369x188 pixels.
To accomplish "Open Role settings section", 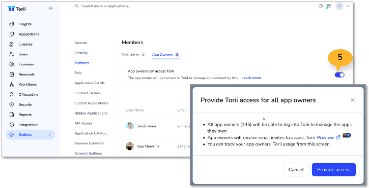I will point(78,73).
